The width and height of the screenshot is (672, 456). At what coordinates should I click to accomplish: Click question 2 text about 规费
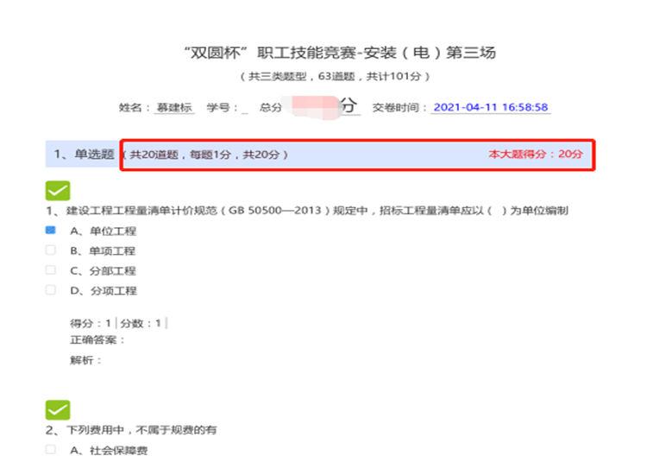[136, 429]
